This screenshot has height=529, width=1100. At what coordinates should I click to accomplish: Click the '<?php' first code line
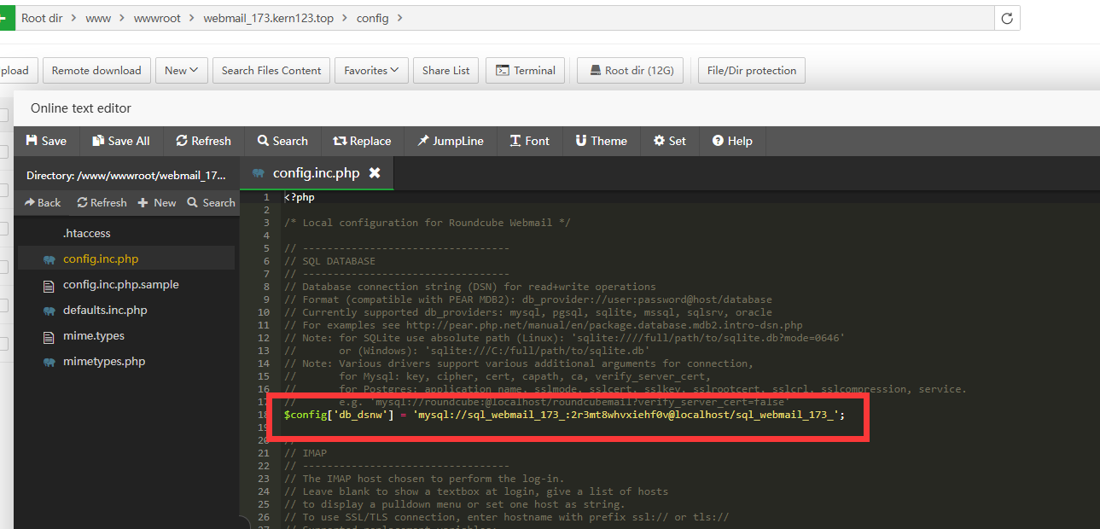pos(300,197)
